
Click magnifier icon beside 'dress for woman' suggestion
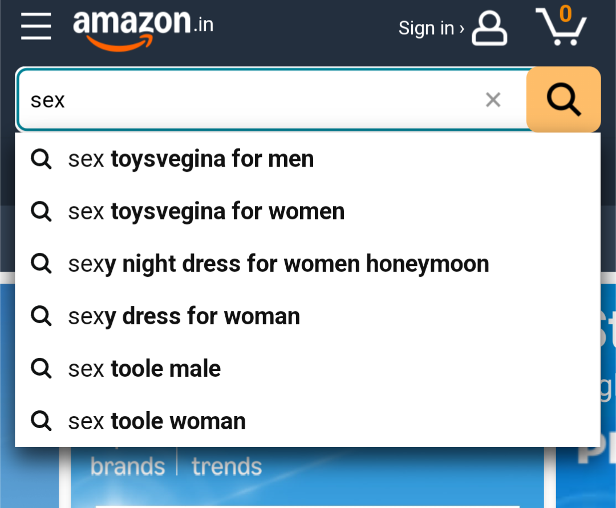click(x=41, y=316)
